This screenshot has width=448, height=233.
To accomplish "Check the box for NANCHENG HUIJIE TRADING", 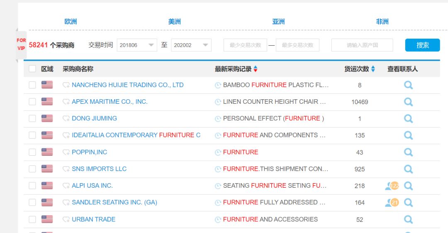I will (x=32, y=85).
